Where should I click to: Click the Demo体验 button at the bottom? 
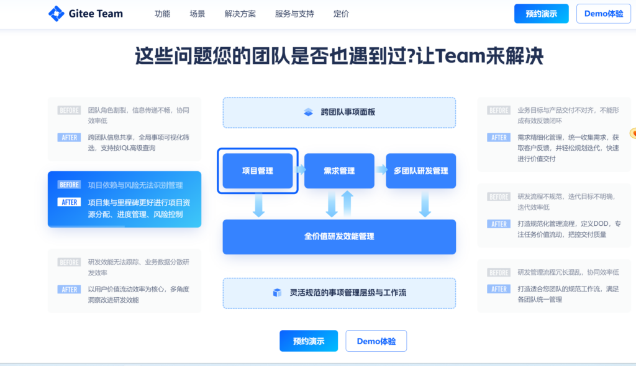coord(376,341)
